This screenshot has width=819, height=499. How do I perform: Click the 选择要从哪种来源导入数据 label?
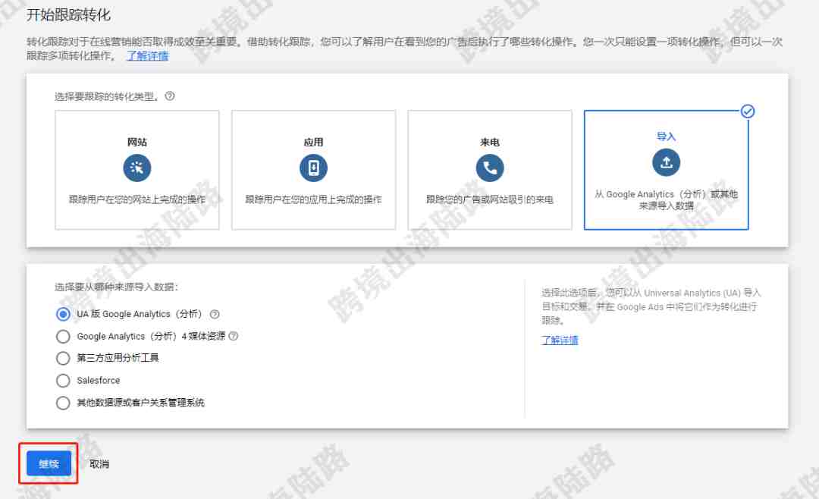tap(117, 287)
